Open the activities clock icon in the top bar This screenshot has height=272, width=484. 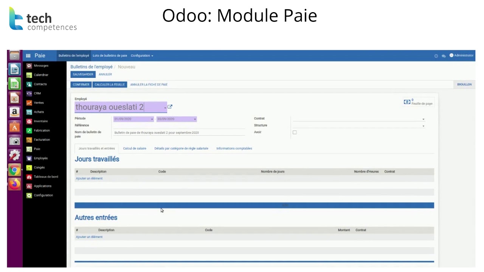pyautogui.click(x=436, y=56)
